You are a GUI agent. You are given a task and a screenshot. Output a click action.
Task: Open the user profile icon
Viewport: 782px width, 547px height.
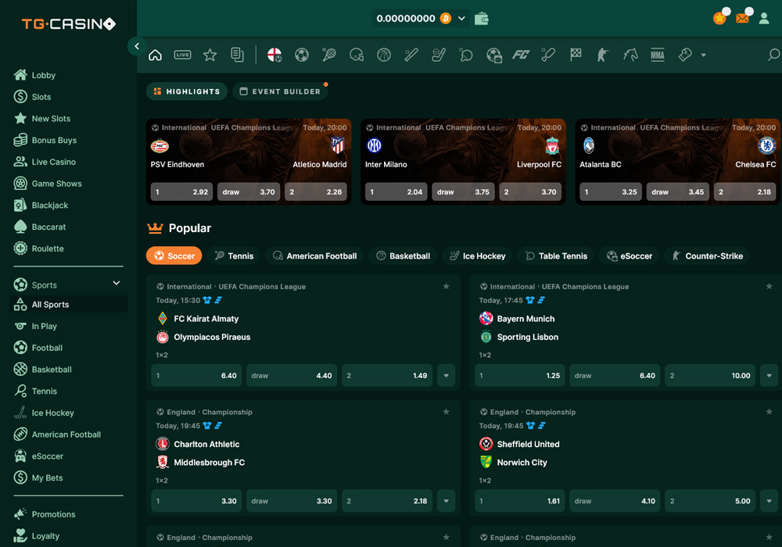point(764,18)
